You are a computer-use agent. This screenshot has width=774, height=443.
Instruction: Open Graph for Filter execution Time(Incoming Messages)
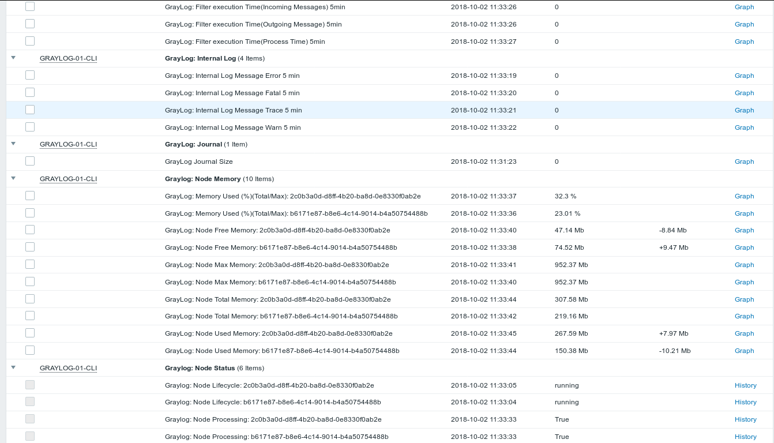tap(744, 7)
